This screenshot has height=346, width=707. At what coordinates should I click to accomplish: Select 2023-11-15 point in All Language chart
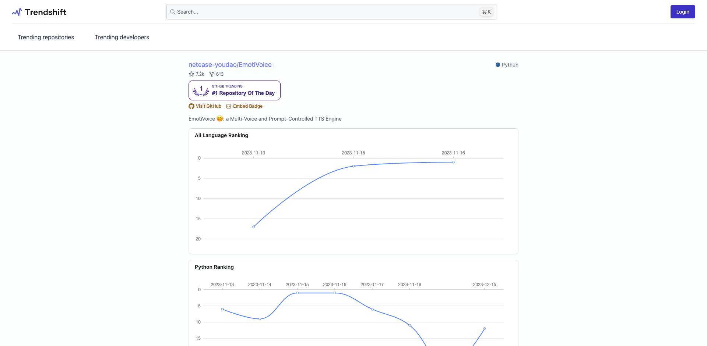pos(353,166)
